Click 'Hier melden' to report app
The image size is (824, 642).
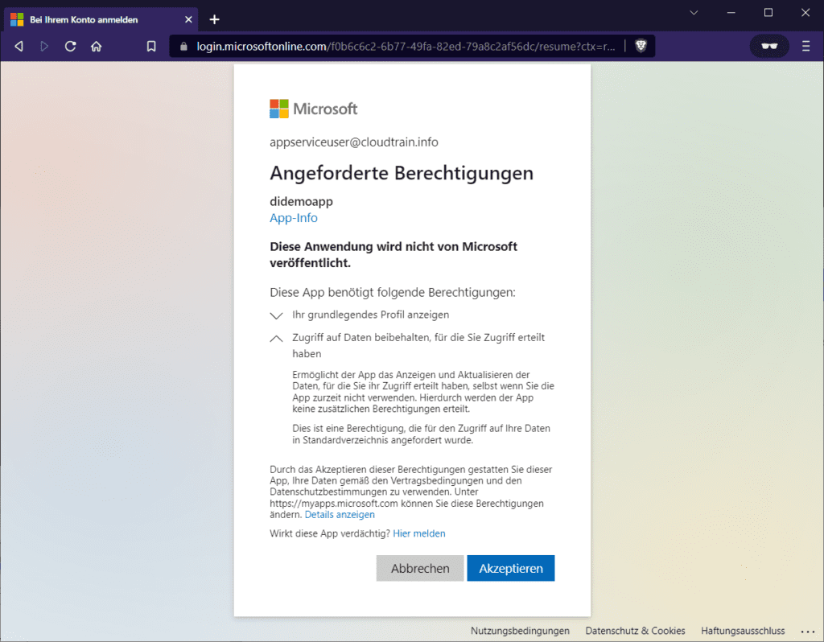click(x=418, y=533)
